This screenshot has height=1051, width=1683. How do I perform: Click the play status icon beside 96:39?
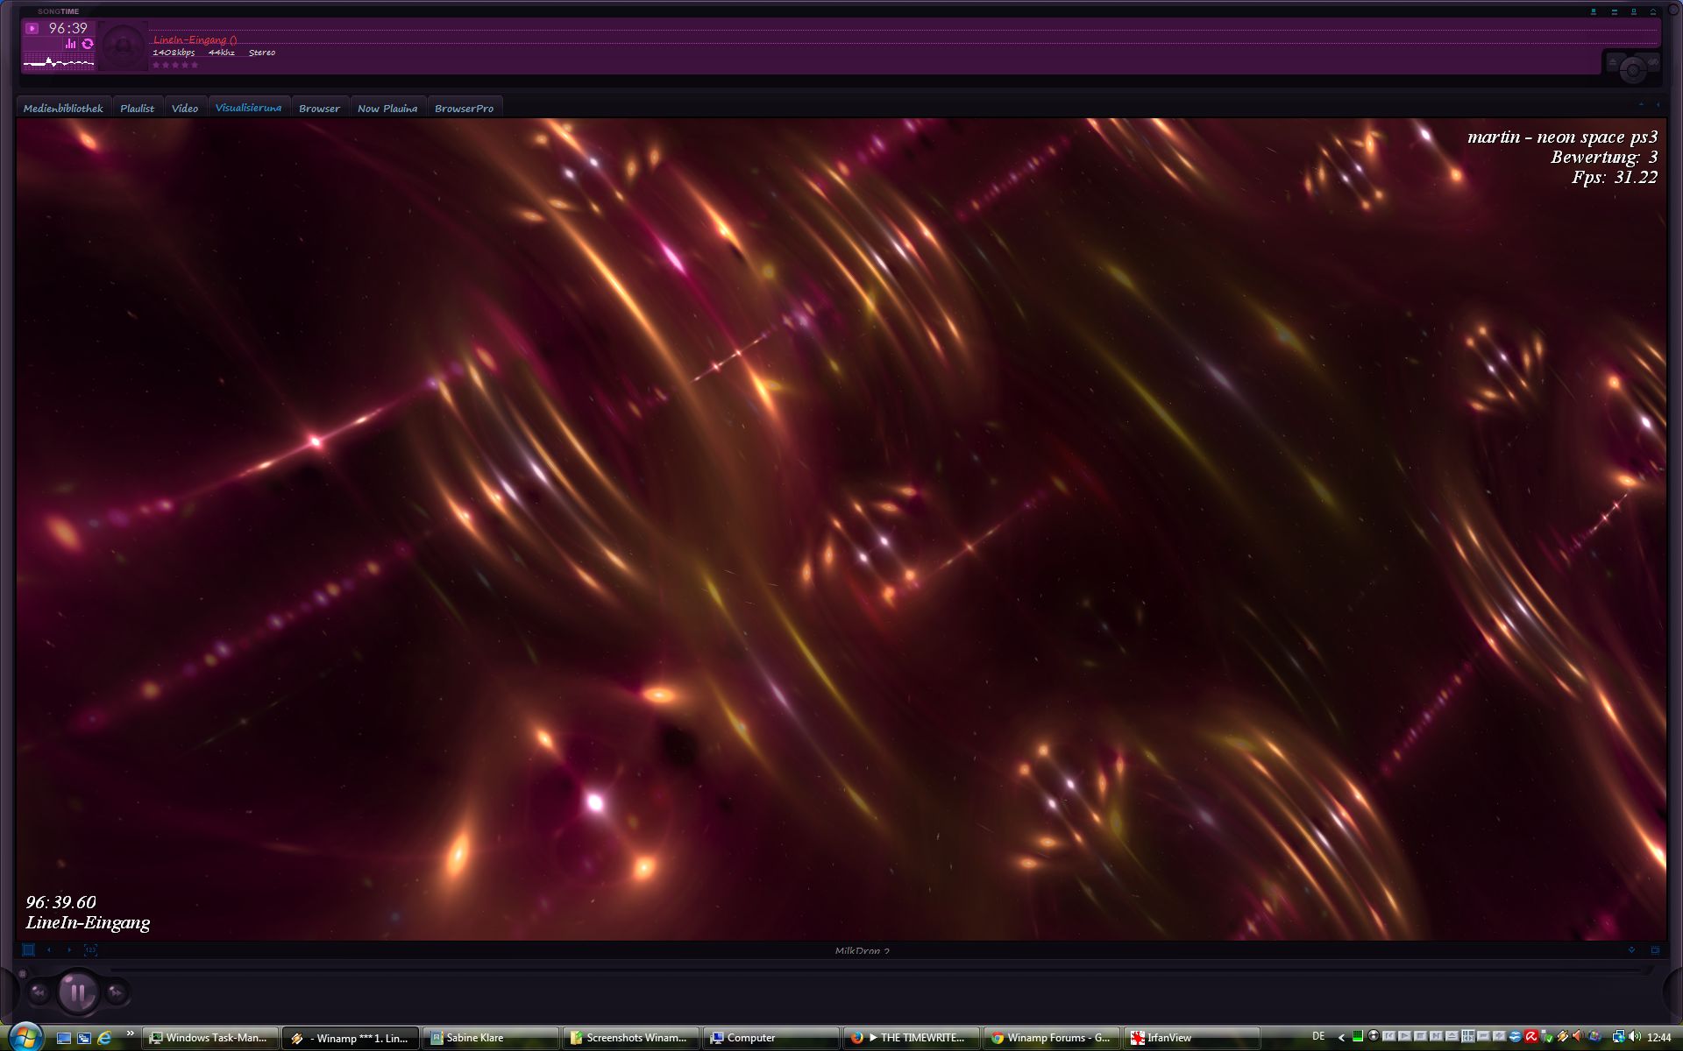(x=32, y=28)
